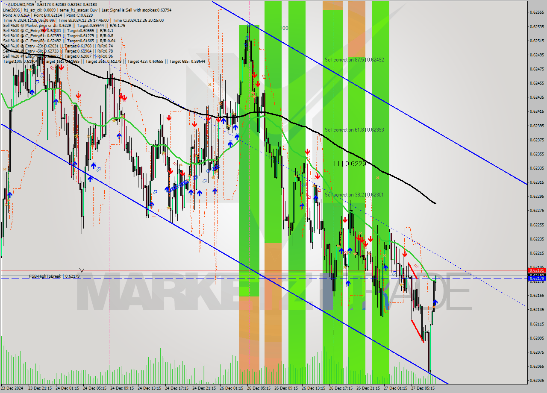Click the 'Sell correction 61.8 | 0.62393' label
This screenshot has width=547, height=393.
click(x=354, y=130)
